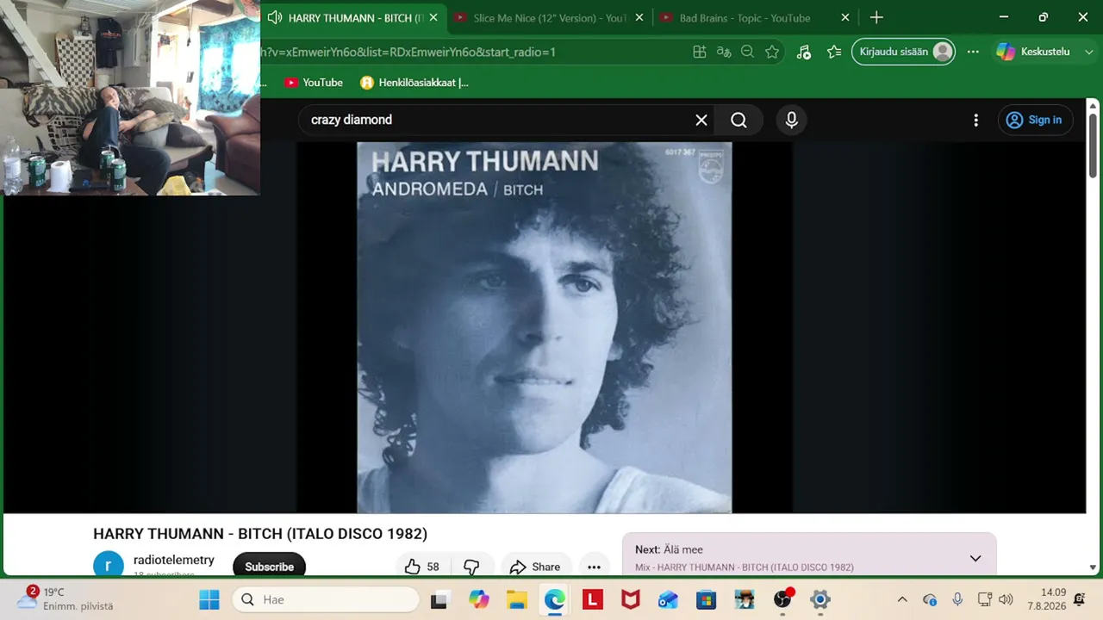Open Microsoft Edge on the taskbar

pos(554,599)
